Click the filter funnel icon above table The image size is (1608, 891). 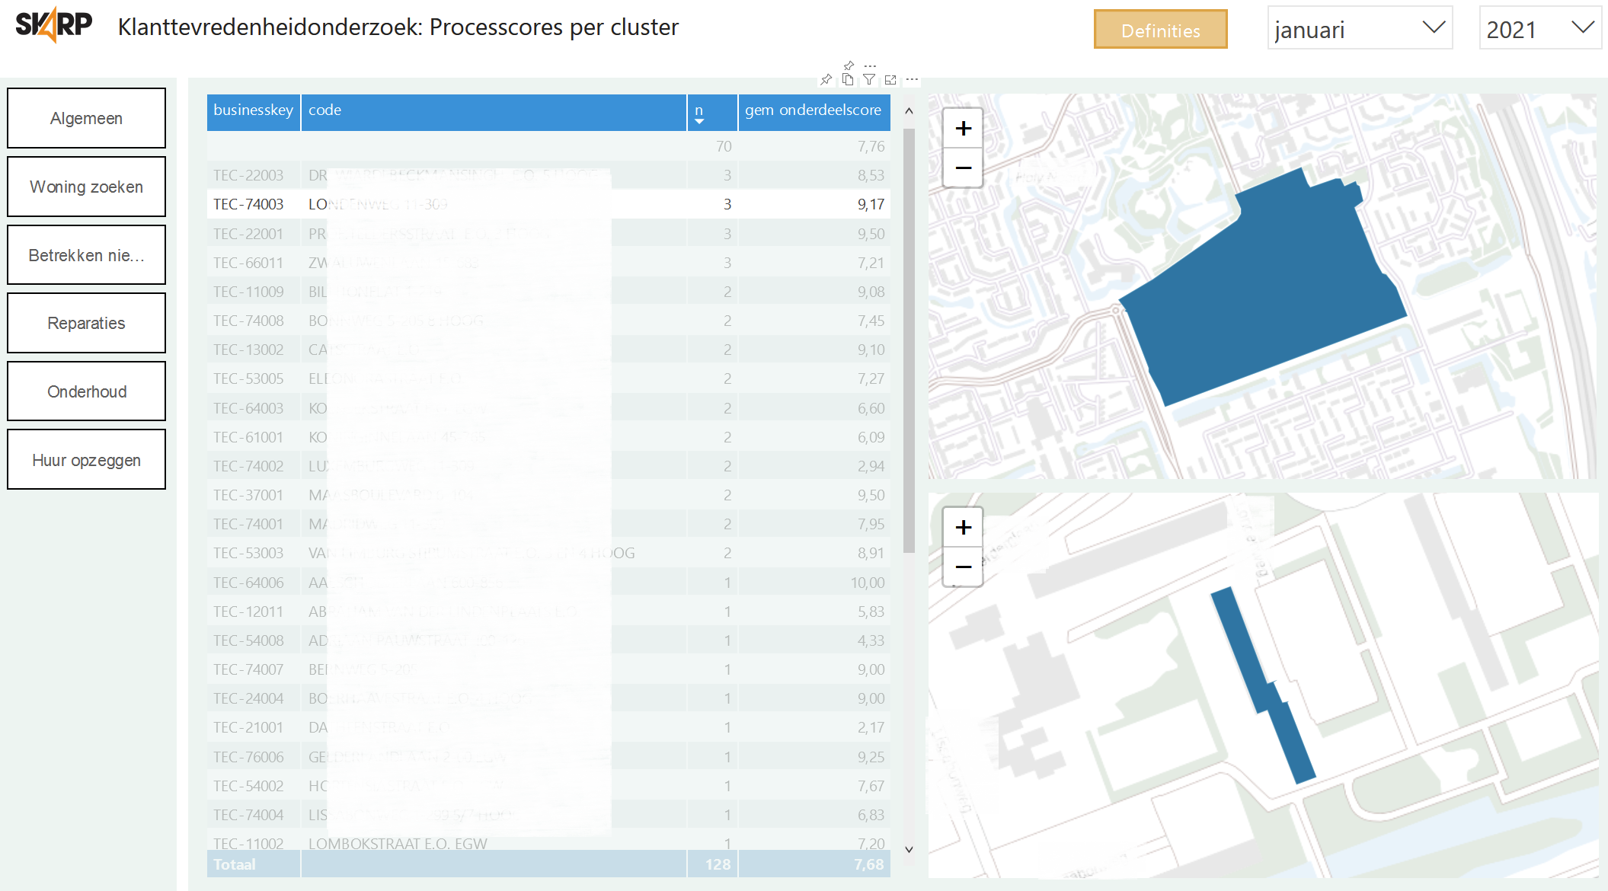coord(869,79)
